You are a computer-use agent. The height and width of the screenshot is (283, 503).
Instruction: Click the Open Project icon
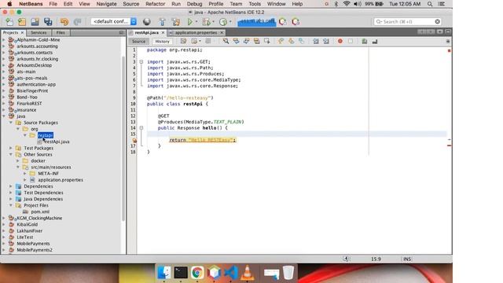(35, 22)
